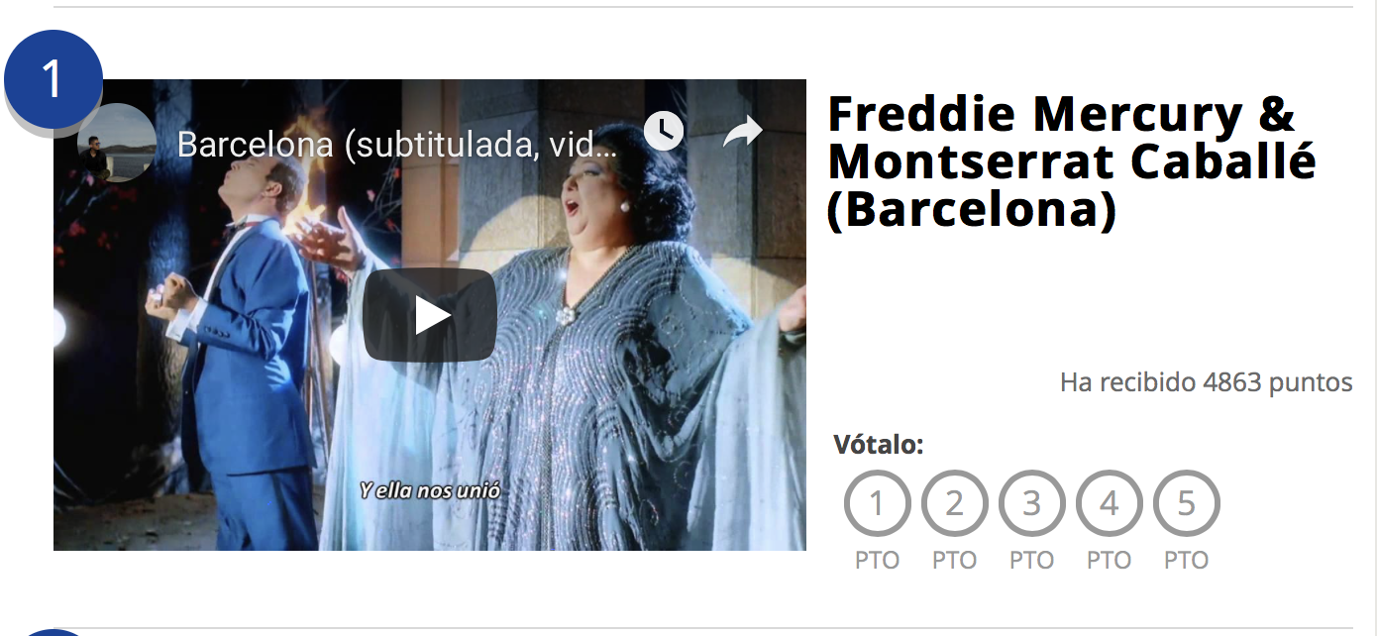Award 5 points with the vote circle

pyautogui.click(x=1186, y=503)
